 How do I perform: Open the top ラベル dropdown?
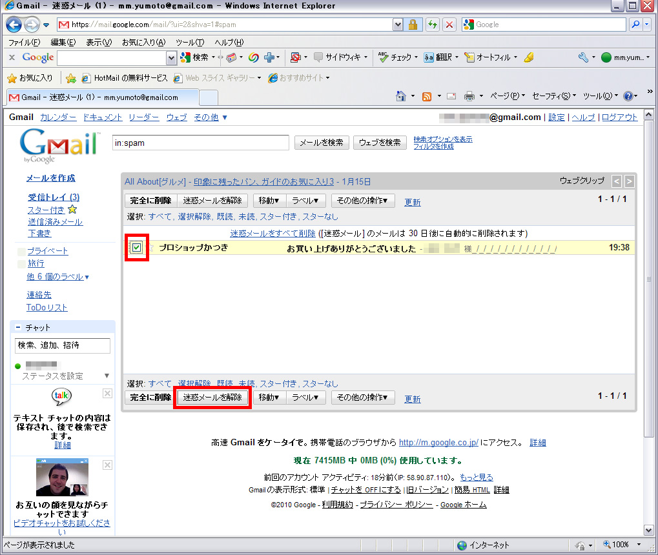[x=305, y=201]
